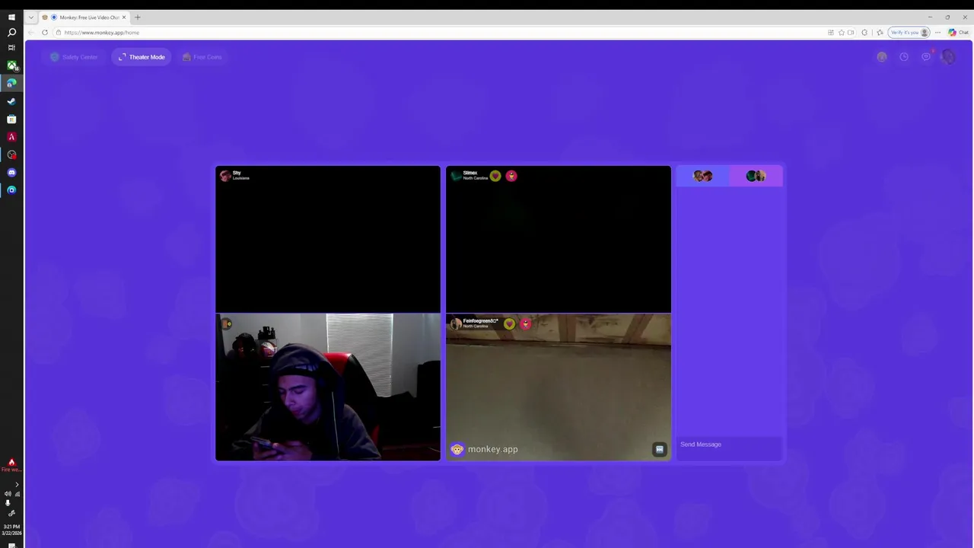Open the Windows Start menu
Viewport: 974px width, 548px height.
click(x=11, y=17)
